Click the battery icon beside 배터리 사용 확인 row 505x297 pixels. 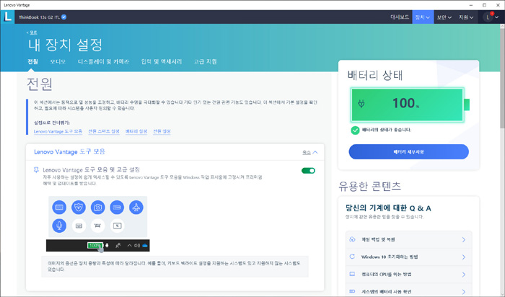pos(352,291)
